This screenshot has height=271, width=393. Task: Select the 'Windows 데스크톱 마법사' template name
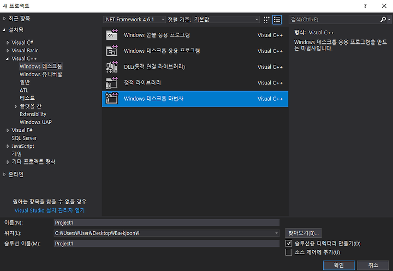pos(153,99)
